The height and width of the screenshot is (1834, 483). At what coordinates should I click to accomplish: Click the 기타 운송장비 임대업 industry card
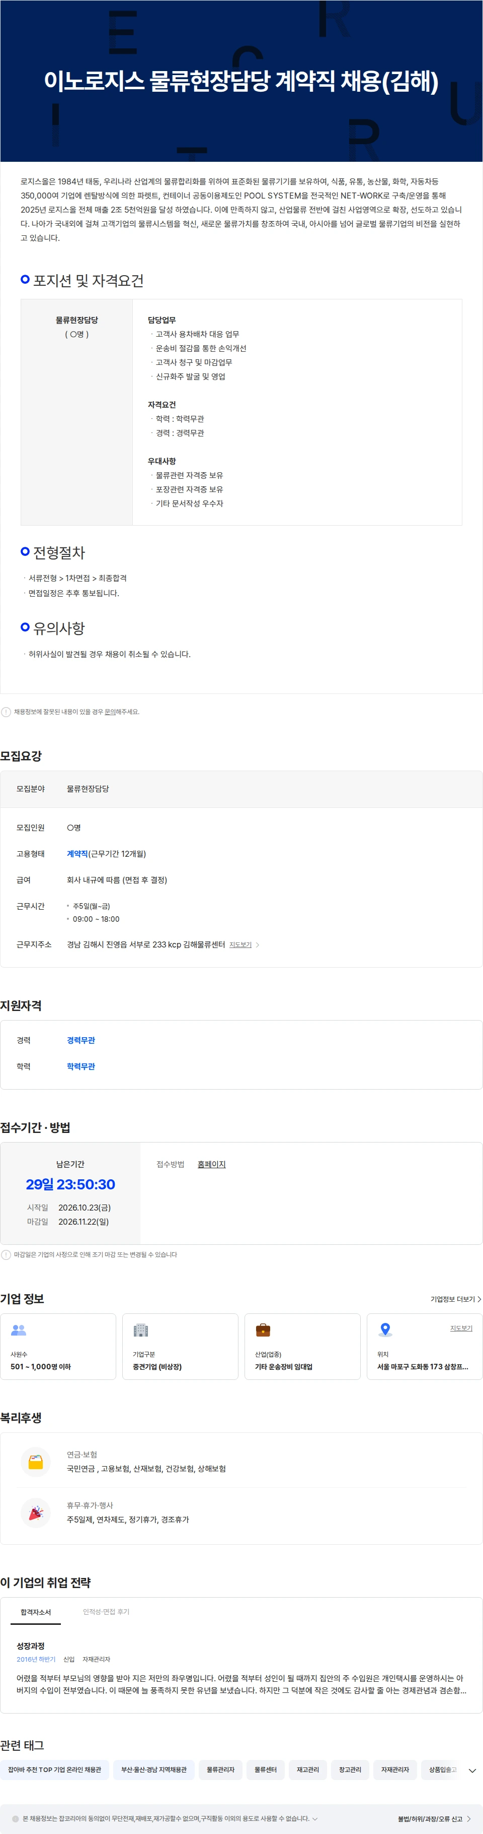302,1346
